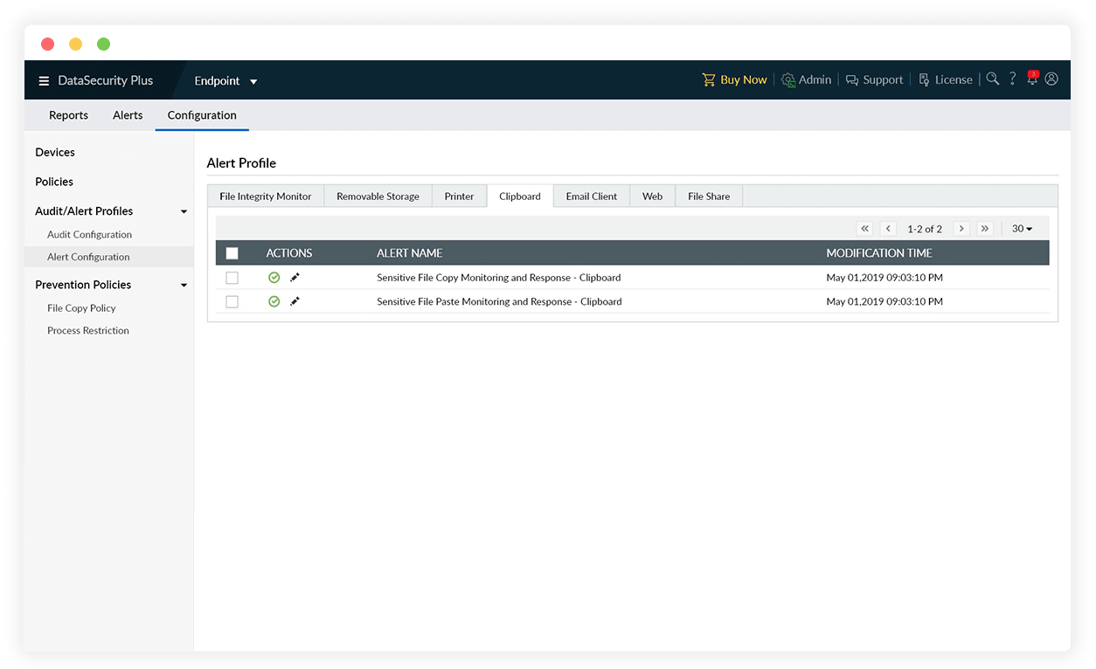
Task: Go to the next page arrow
Action: 961,229
